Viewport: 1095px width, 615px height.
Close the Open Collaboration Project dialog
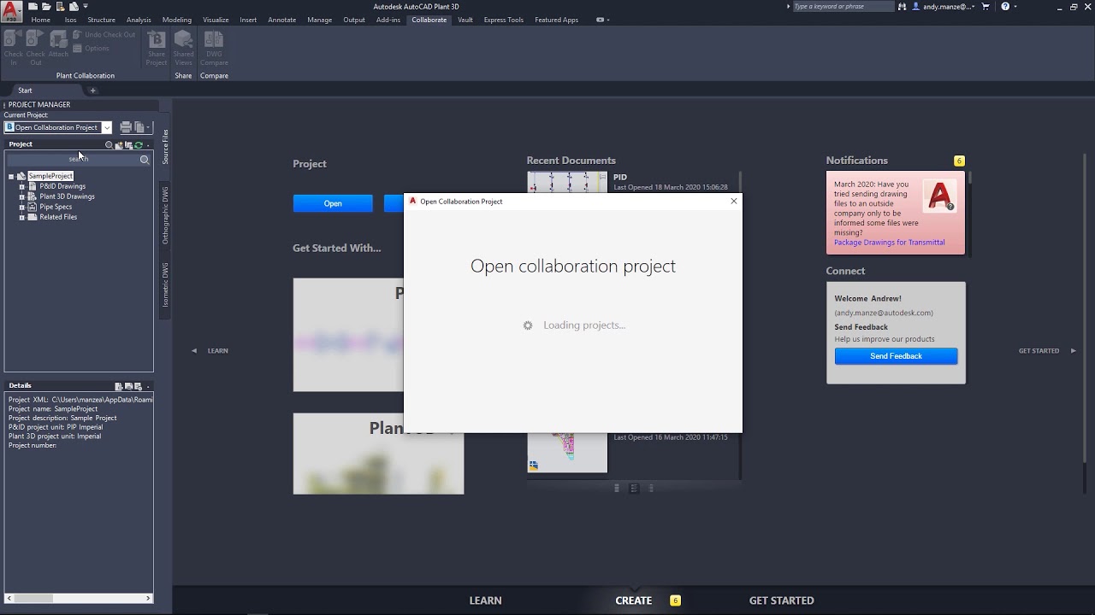pos(733,202)
